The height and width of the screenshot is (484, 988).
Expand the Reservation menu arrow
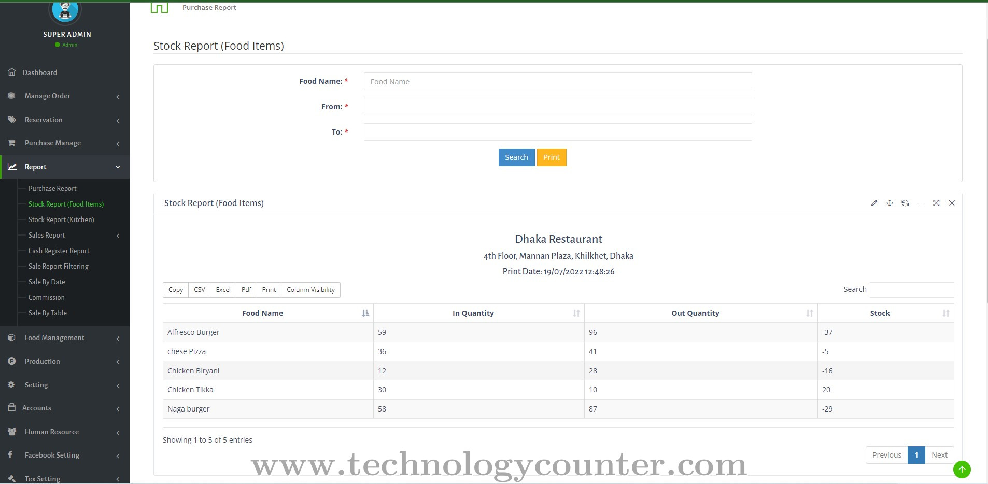tap(118, 121)
